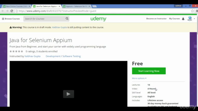Open the Browse Courses menu

click(x=11, y=19)
